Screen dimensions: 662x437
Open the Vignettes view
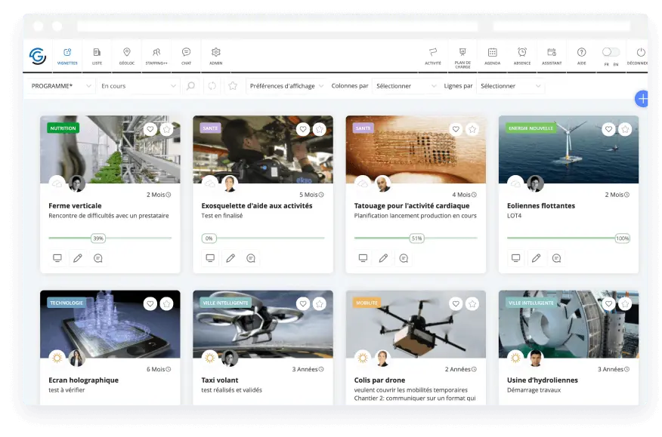pos(67,56)
